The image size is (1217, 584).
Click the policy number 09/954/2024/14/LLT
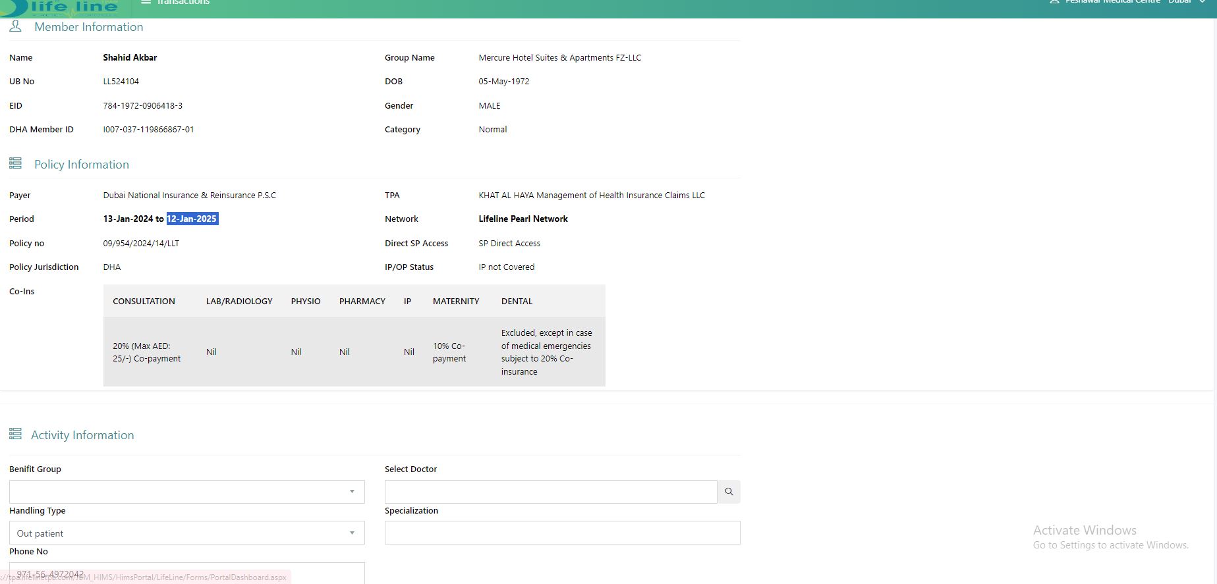pyautogui.click(x=141, y=244)
